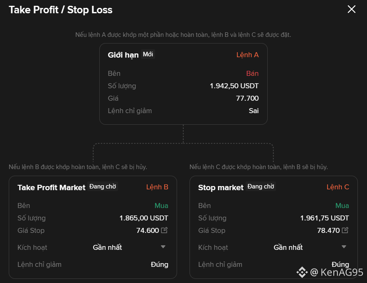
Task: Close the Take Profit / Stop Loss dialog
Action: click(351, 10)
